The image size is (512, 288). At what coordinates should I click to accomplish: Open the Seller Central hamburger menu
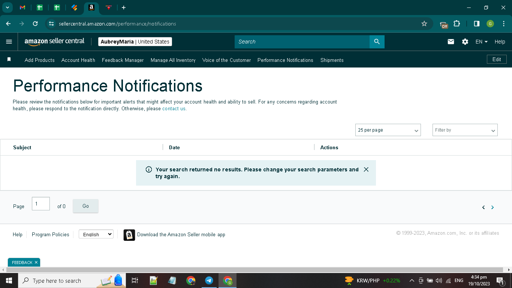[9, 42]
